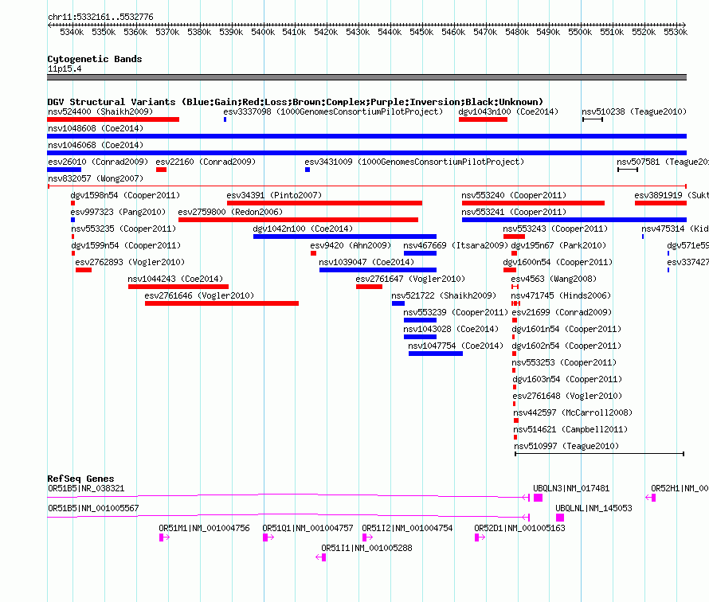Click the dgv1598n54 (Cooper2011) label
This screenshot has height=602, width=709.
click(x=125, y=195)
